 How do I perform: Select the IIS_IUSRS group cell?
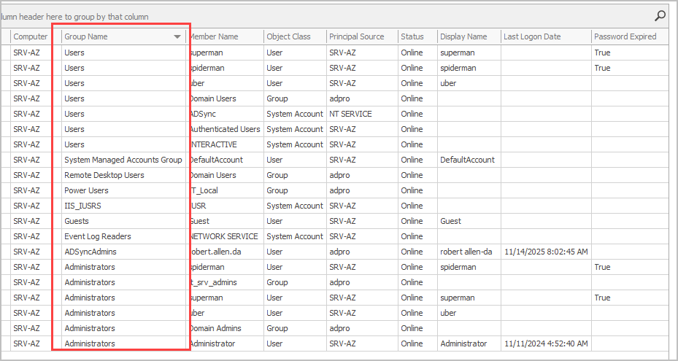(82, 206)
